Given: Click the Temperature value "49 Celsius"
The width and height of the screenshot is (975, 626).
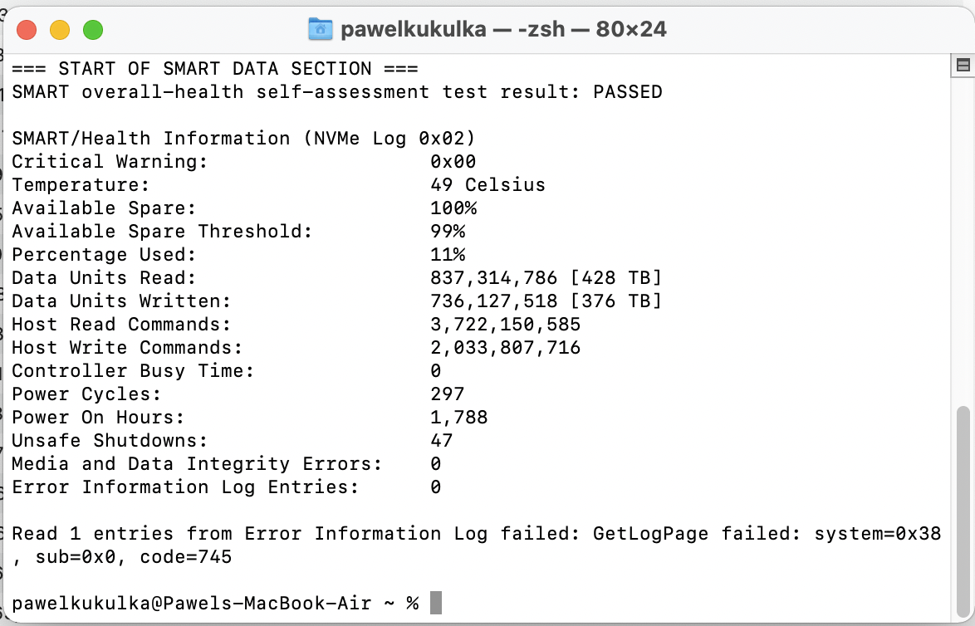Looking at the screenshot, I should point(487,185).
